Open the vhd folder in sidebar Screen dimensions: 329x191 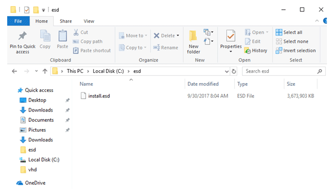(x=28, y=169)
